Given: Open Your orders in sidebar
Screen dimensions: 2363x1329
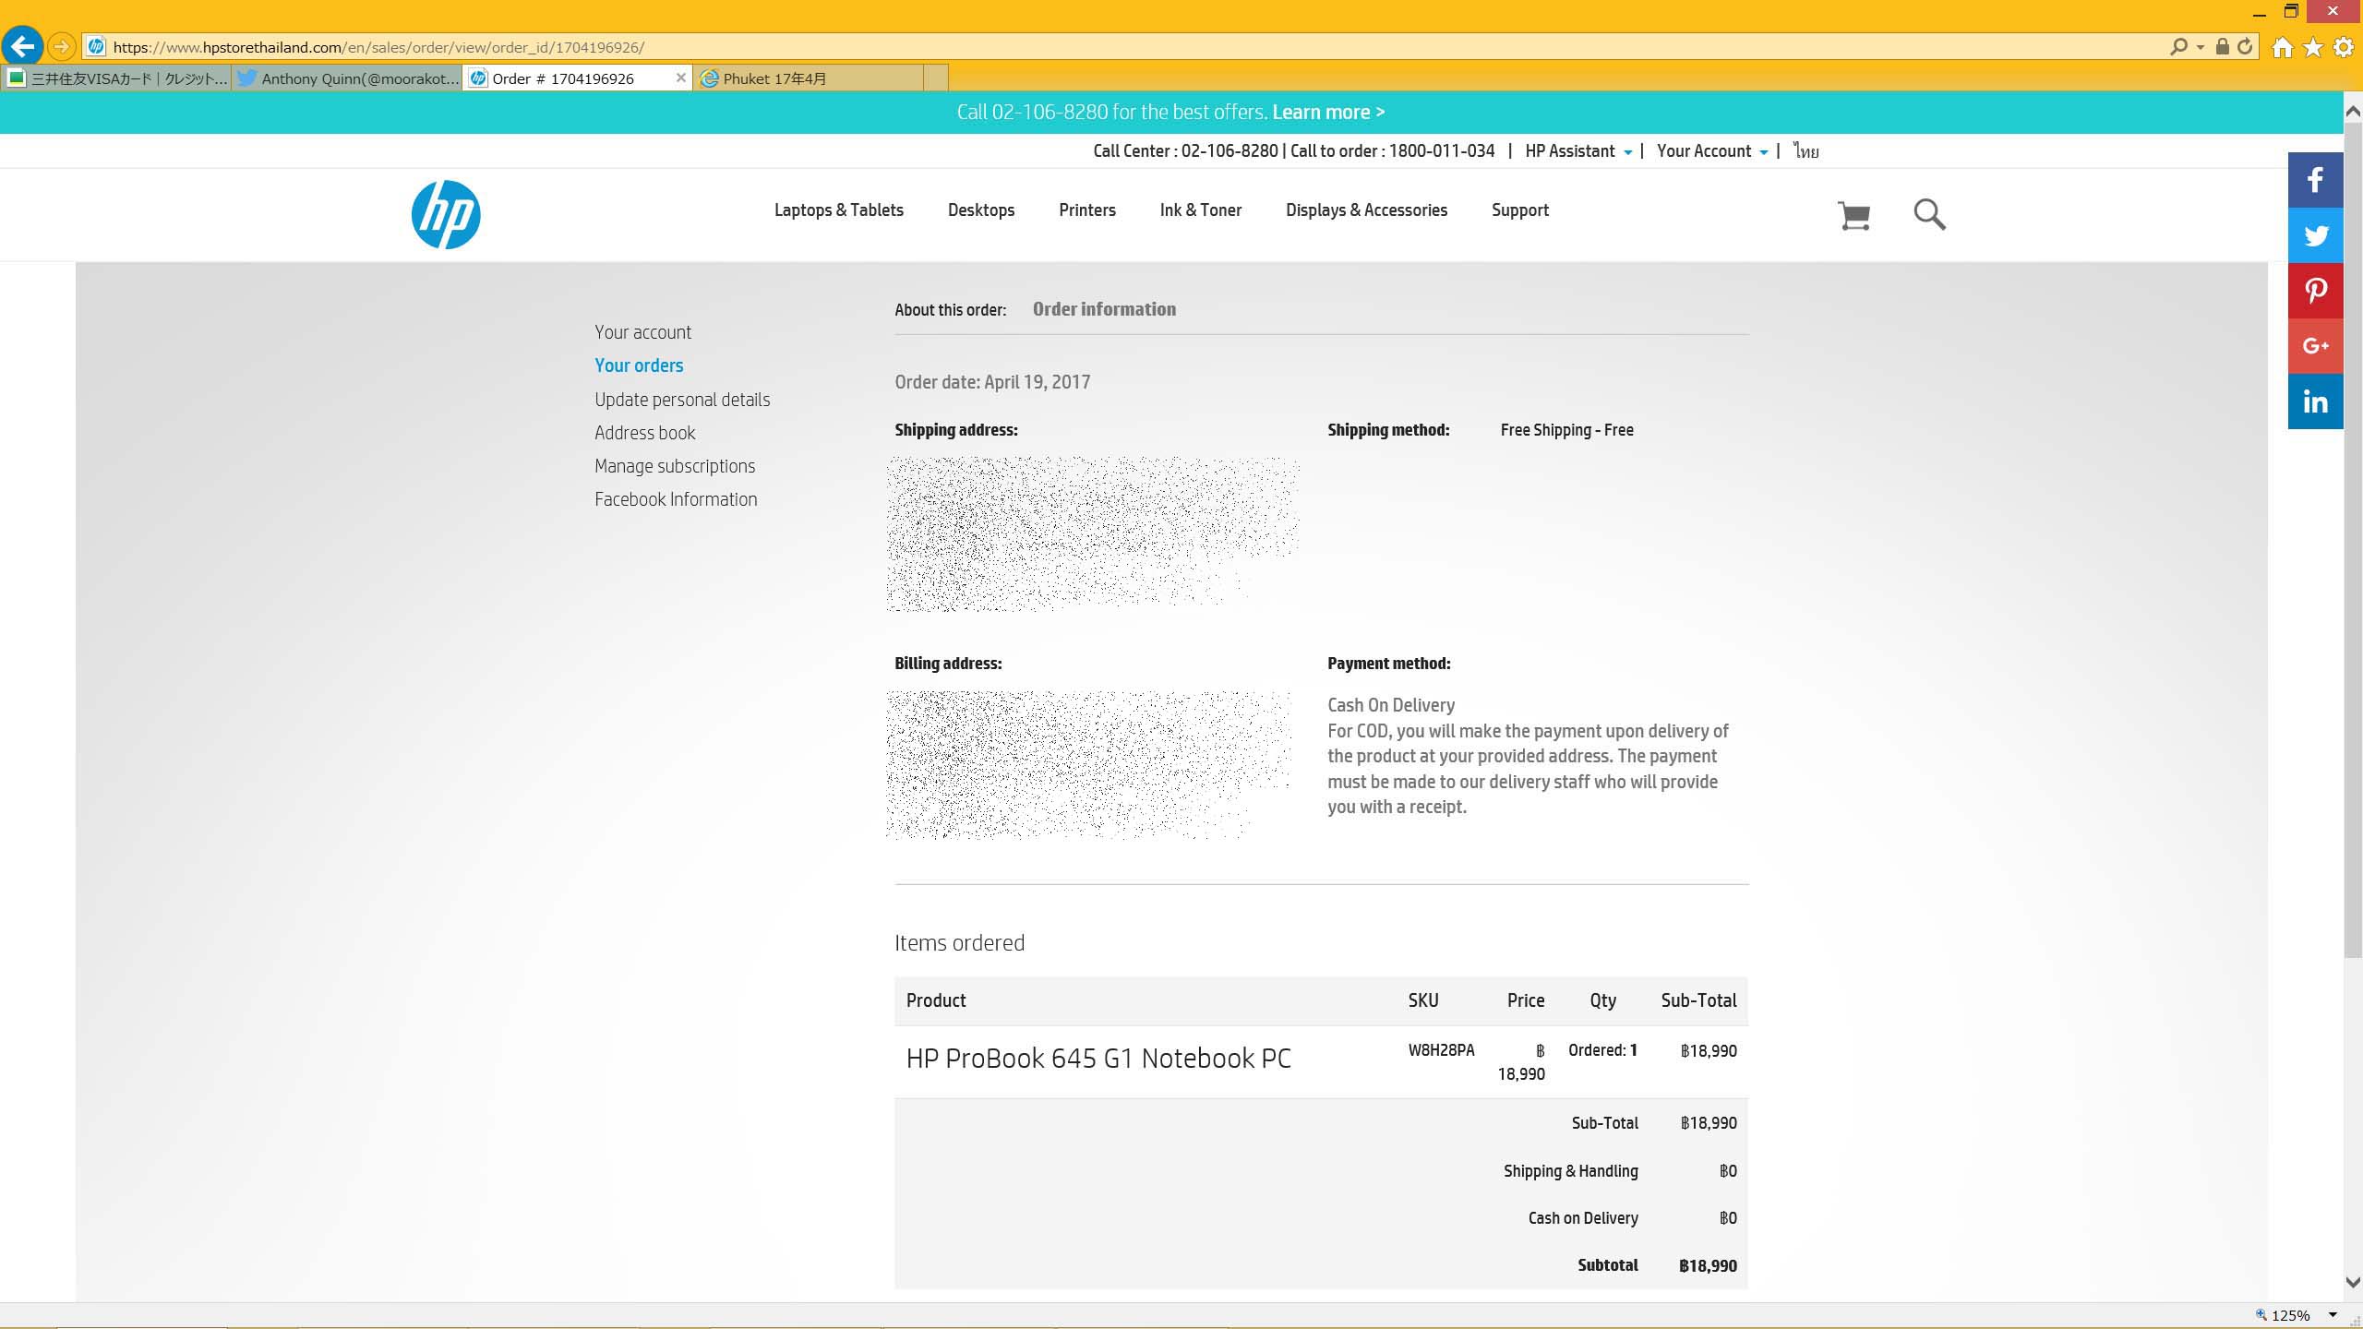Looking at the screenshot, I should [639, 365].
